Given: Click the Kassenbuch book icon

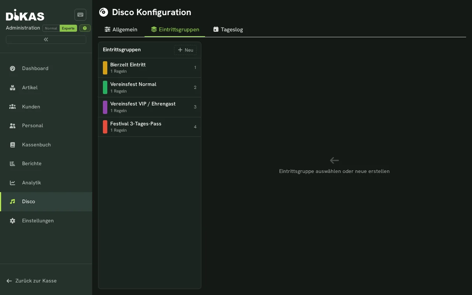Looking at the screenshot, I should (13, 145).
